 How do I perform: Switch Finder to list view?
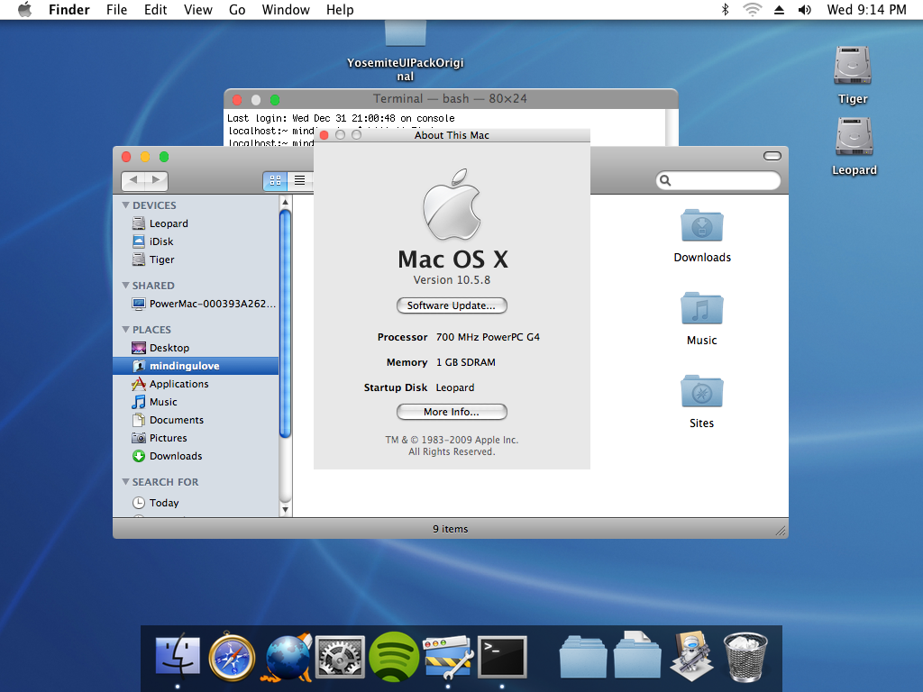(299, 180)
